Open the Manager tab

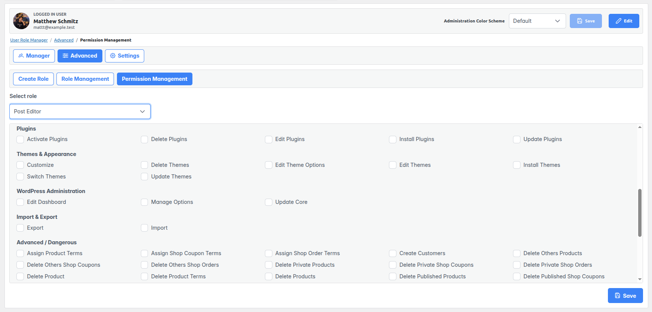pos(34,56)
